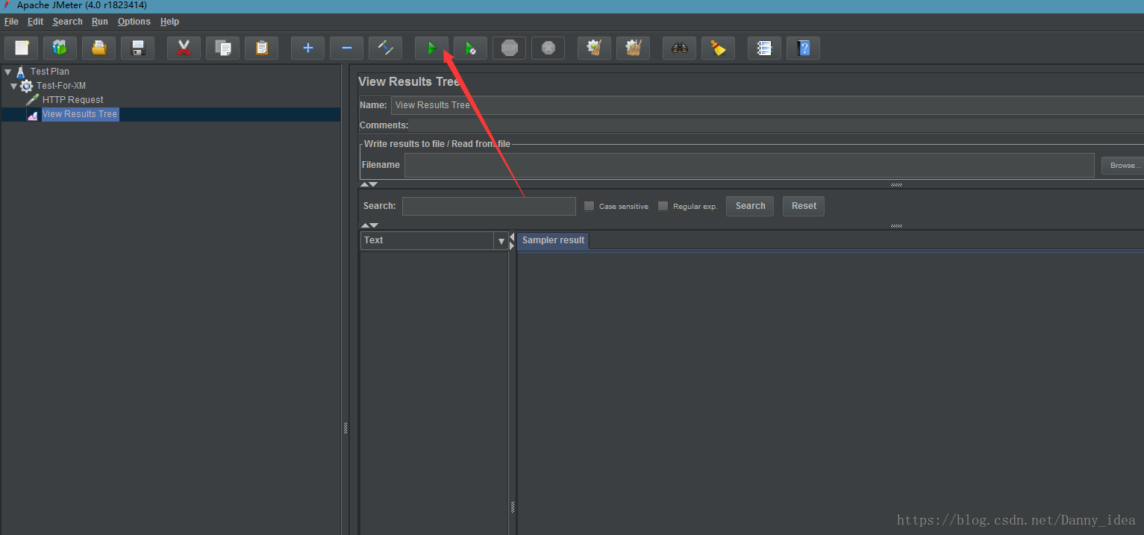Viewport: 1144px width, 535px height.
Task: Open the Templates toolbar icon
Action: pyautogui.click(x=60, y=48)
